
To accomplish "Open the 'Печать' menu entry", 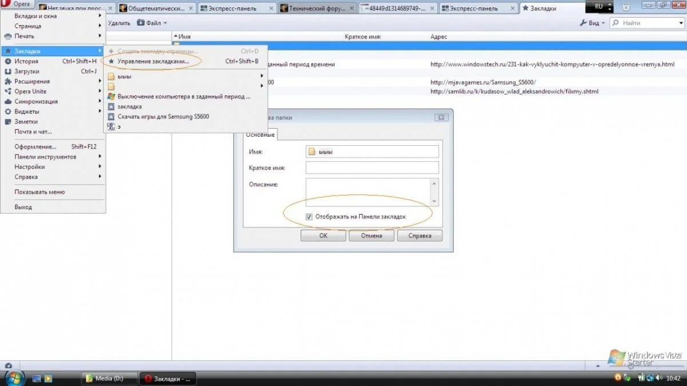I will coord(53,36).
